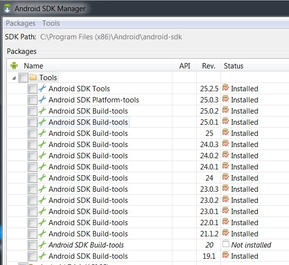The height and width of the screenshot is (265, 289).
Task: Check the Build-tools 24.0.2 checkbox
Action: point(33,156)
